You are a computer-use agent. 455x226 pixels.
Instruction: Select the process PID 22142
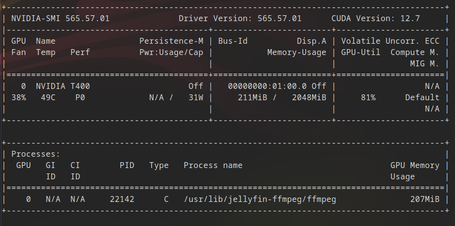tap(122, 199)
